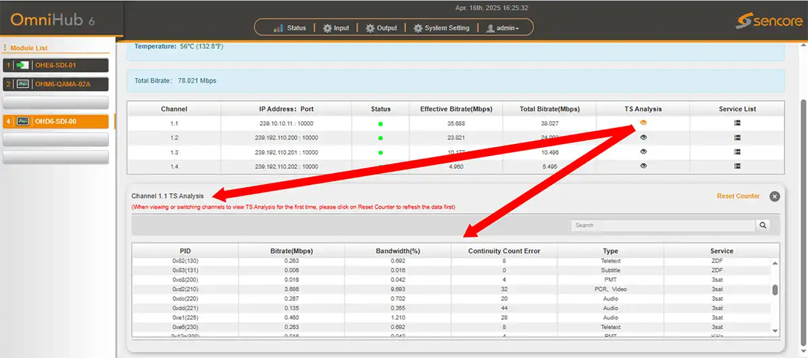Click the PID table scrollbar thumb
The image size is (808, 358).
pos(775,289)
